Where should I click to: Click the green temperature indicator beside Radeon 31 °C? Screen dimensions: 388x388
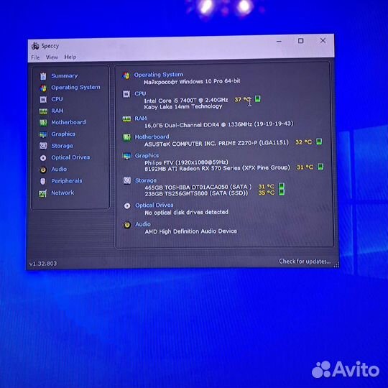(320, 166)
